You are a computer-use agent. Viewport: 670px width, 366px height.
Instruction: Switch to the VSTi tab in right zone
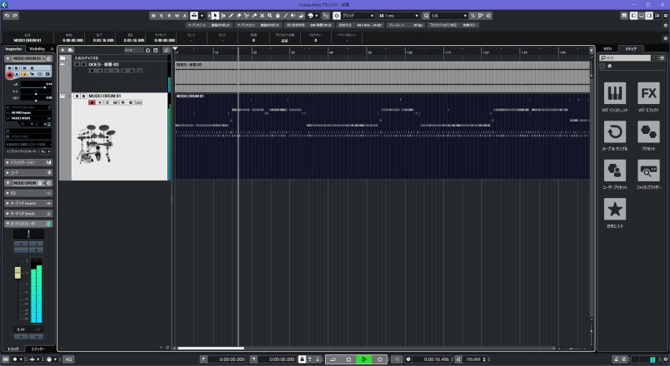pos(608,49)
